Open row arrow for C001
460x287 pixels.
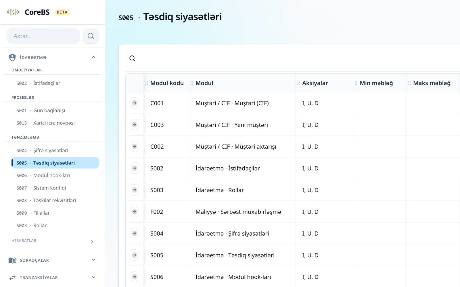[x=135, y=103]
